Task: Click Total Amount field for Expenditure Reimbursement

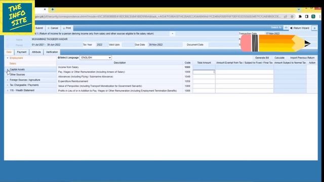Action: coord(204,81)
